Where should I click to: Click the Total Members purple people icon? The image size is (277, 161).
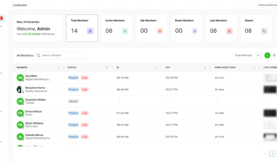(90, 31)
